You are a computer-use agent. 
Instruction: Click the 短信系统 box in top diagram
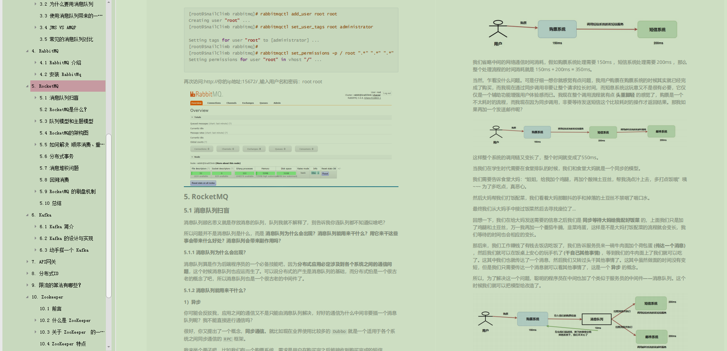point(657,29)
